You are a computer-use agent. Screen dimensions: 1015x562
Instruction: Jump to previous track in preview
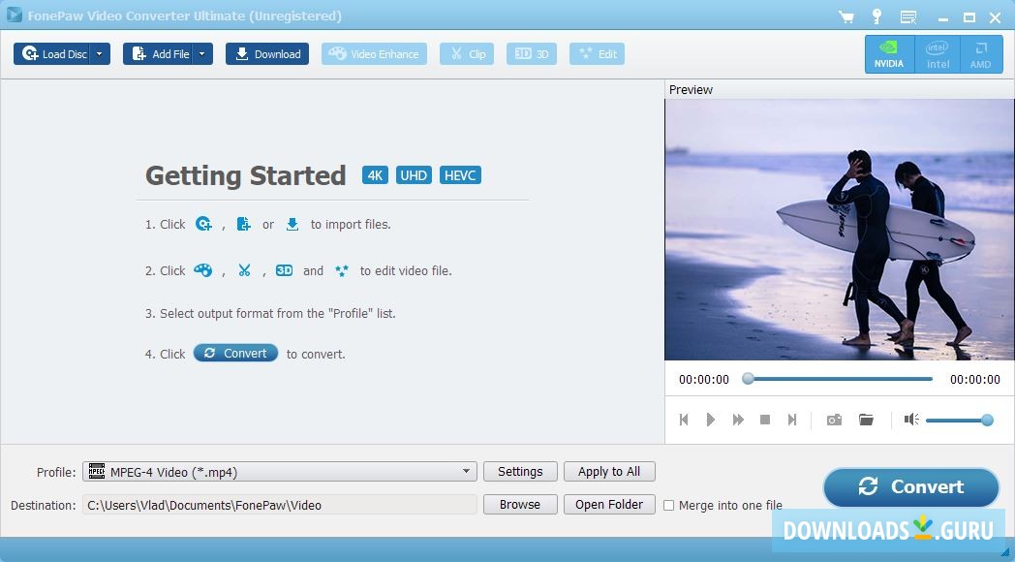[x=684, y=420]
